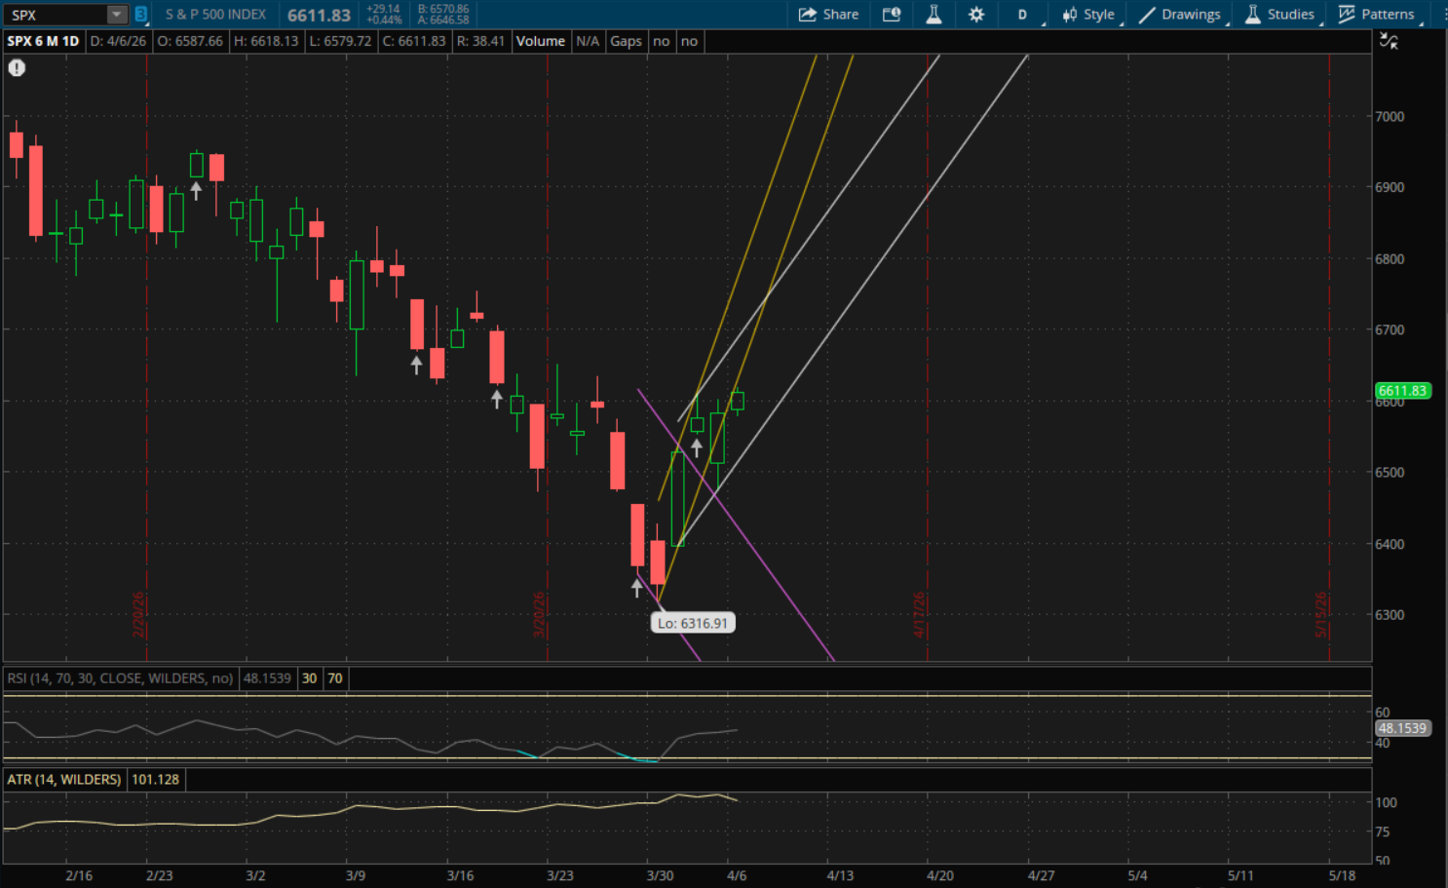The width and height of the screenshot is (1448, 888).
Task: Click the up arrow marker near 3/2 candles
Action: pyautogui.click(x=196, y=191)
